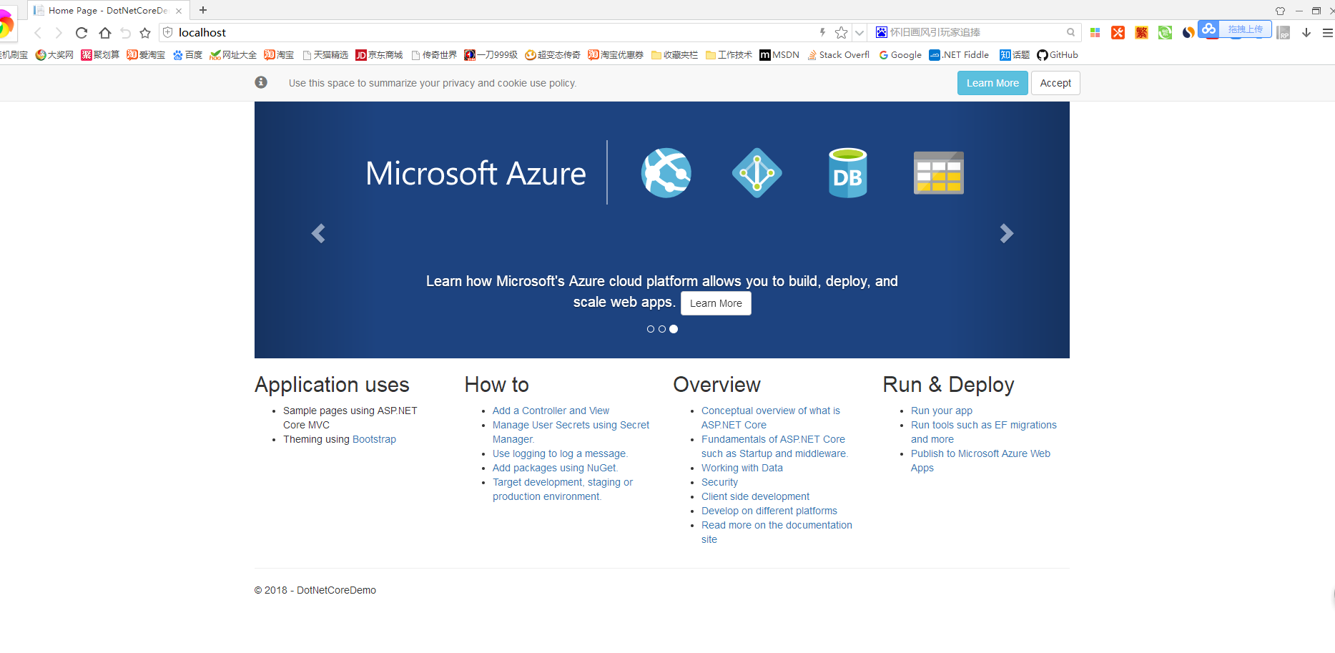The image size is (1335, 653).
Task: Open the 网址大全 bookmark
Action: coord(233,55)
